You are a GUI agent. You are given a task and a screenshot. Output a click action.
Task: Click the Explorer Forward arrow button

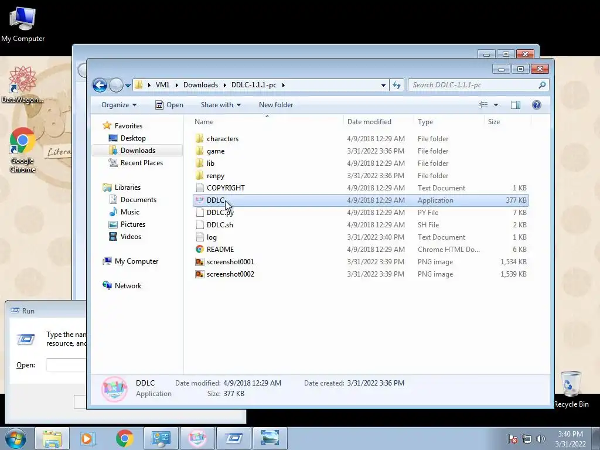[x=116, y=85]
